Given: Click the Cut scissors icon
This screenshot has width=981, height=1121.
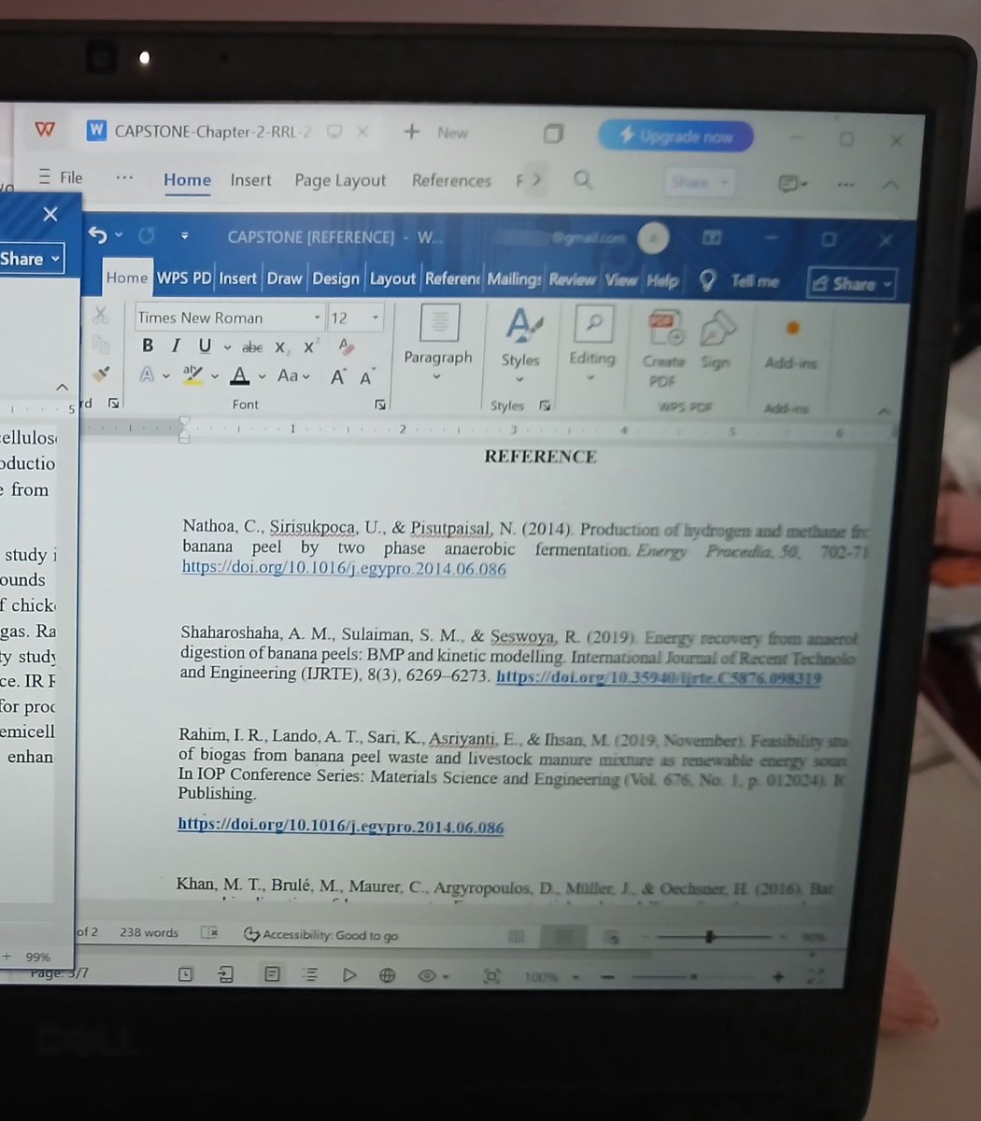Looking at the screenshot, I should 101,316.
